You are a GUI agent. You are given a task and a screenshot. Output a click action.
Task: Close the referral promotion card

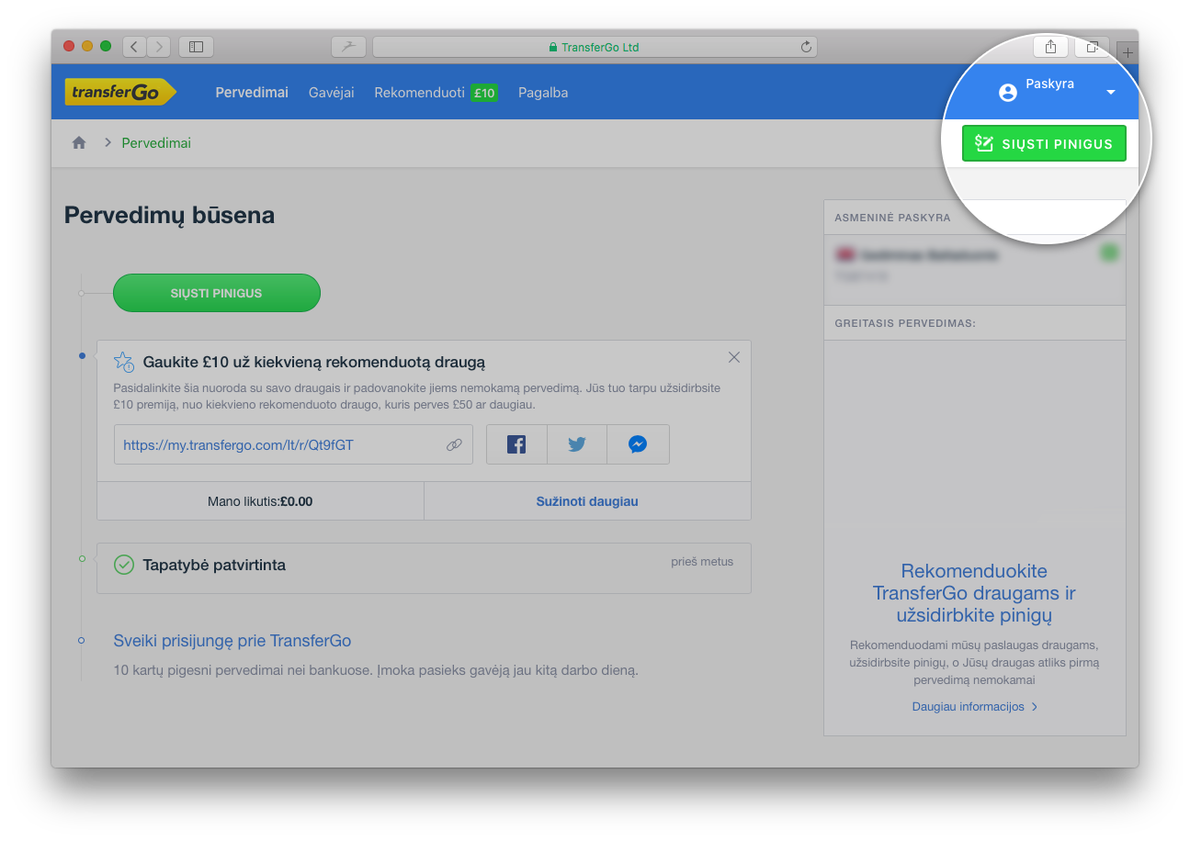(x=733, y=357)
